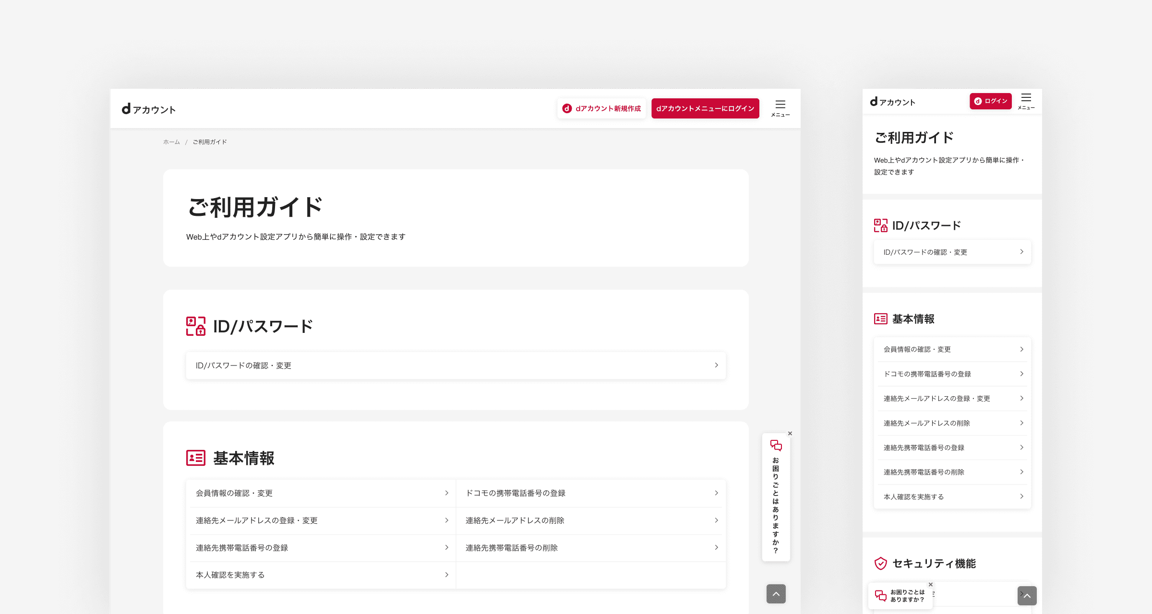Image resolution: width=1152 pixels, height=614 pixels.
Task: Open 連絡先メールアドレスの登録・変更 in desktop view
Action: point(321,520)
